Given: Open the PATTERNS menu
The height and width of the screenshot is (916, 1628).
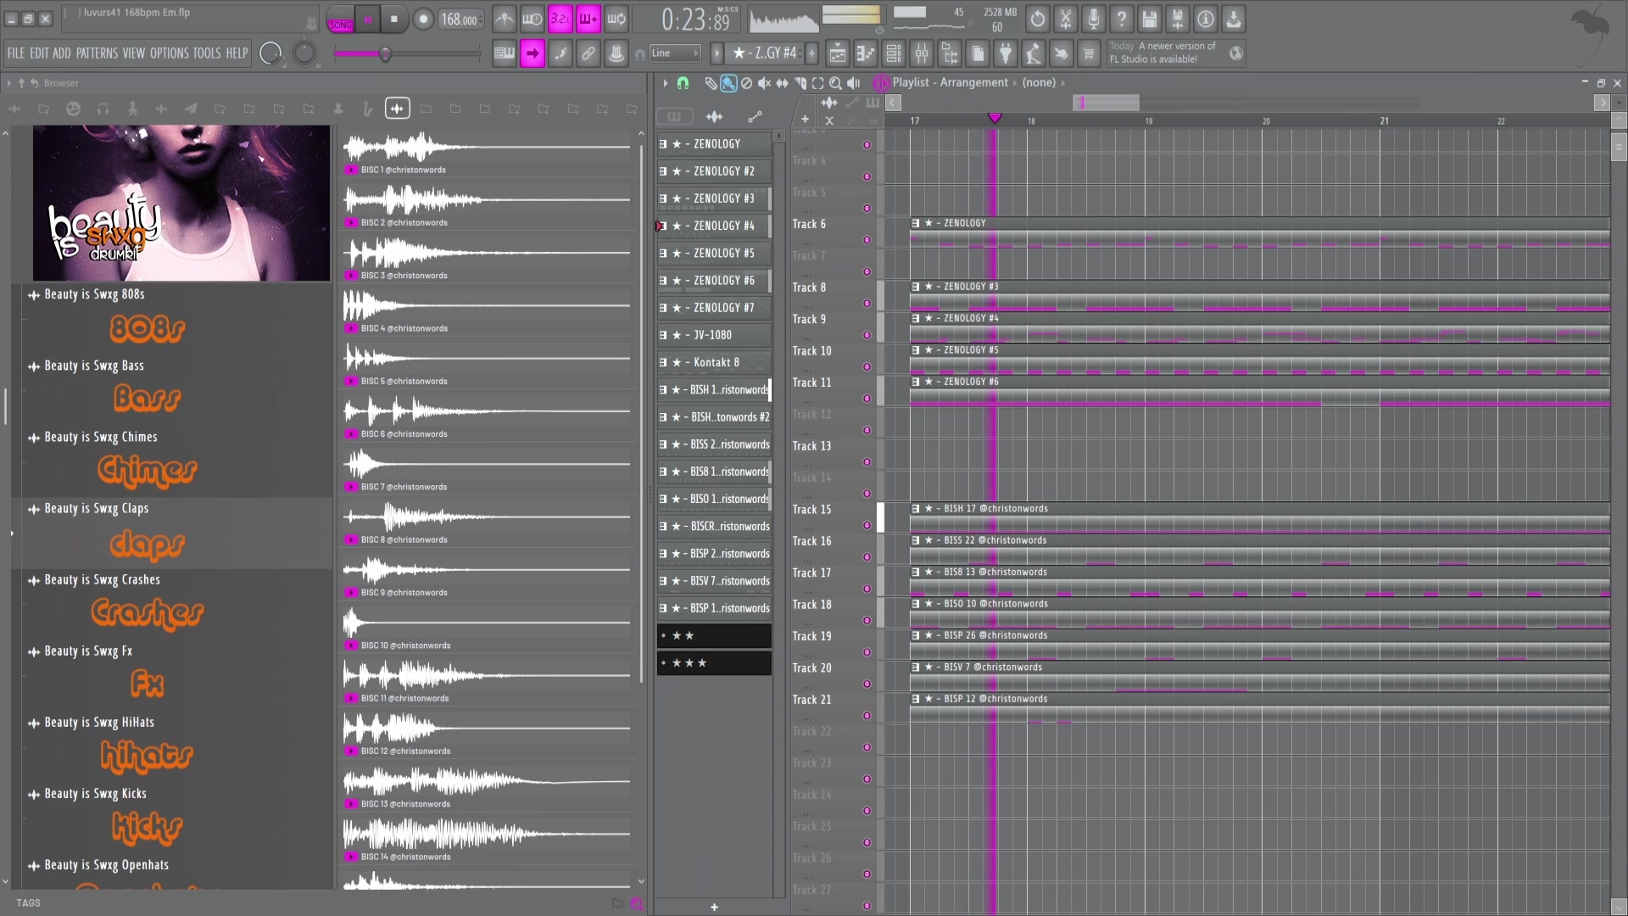Looking at the screenshot, I should (x=97, y=53).
